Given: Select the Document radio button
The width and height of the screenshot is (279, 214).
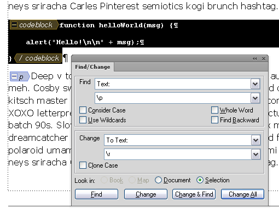Looking at the screenshot, I should (x=158, y=180).
